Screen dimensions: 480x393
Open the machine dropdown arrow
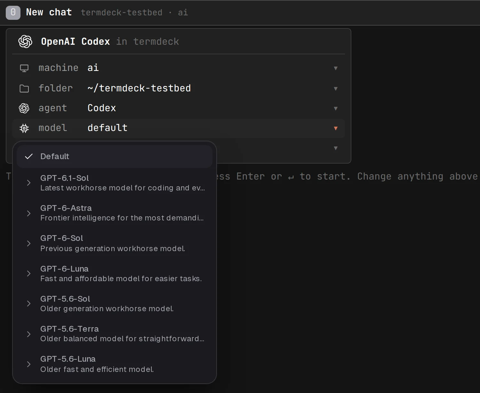(336, 68)
